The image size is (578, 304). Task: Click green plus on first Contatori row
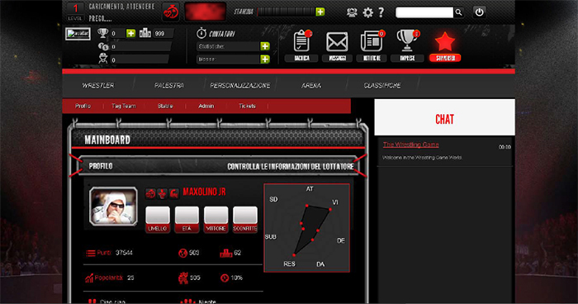[265, 46]
